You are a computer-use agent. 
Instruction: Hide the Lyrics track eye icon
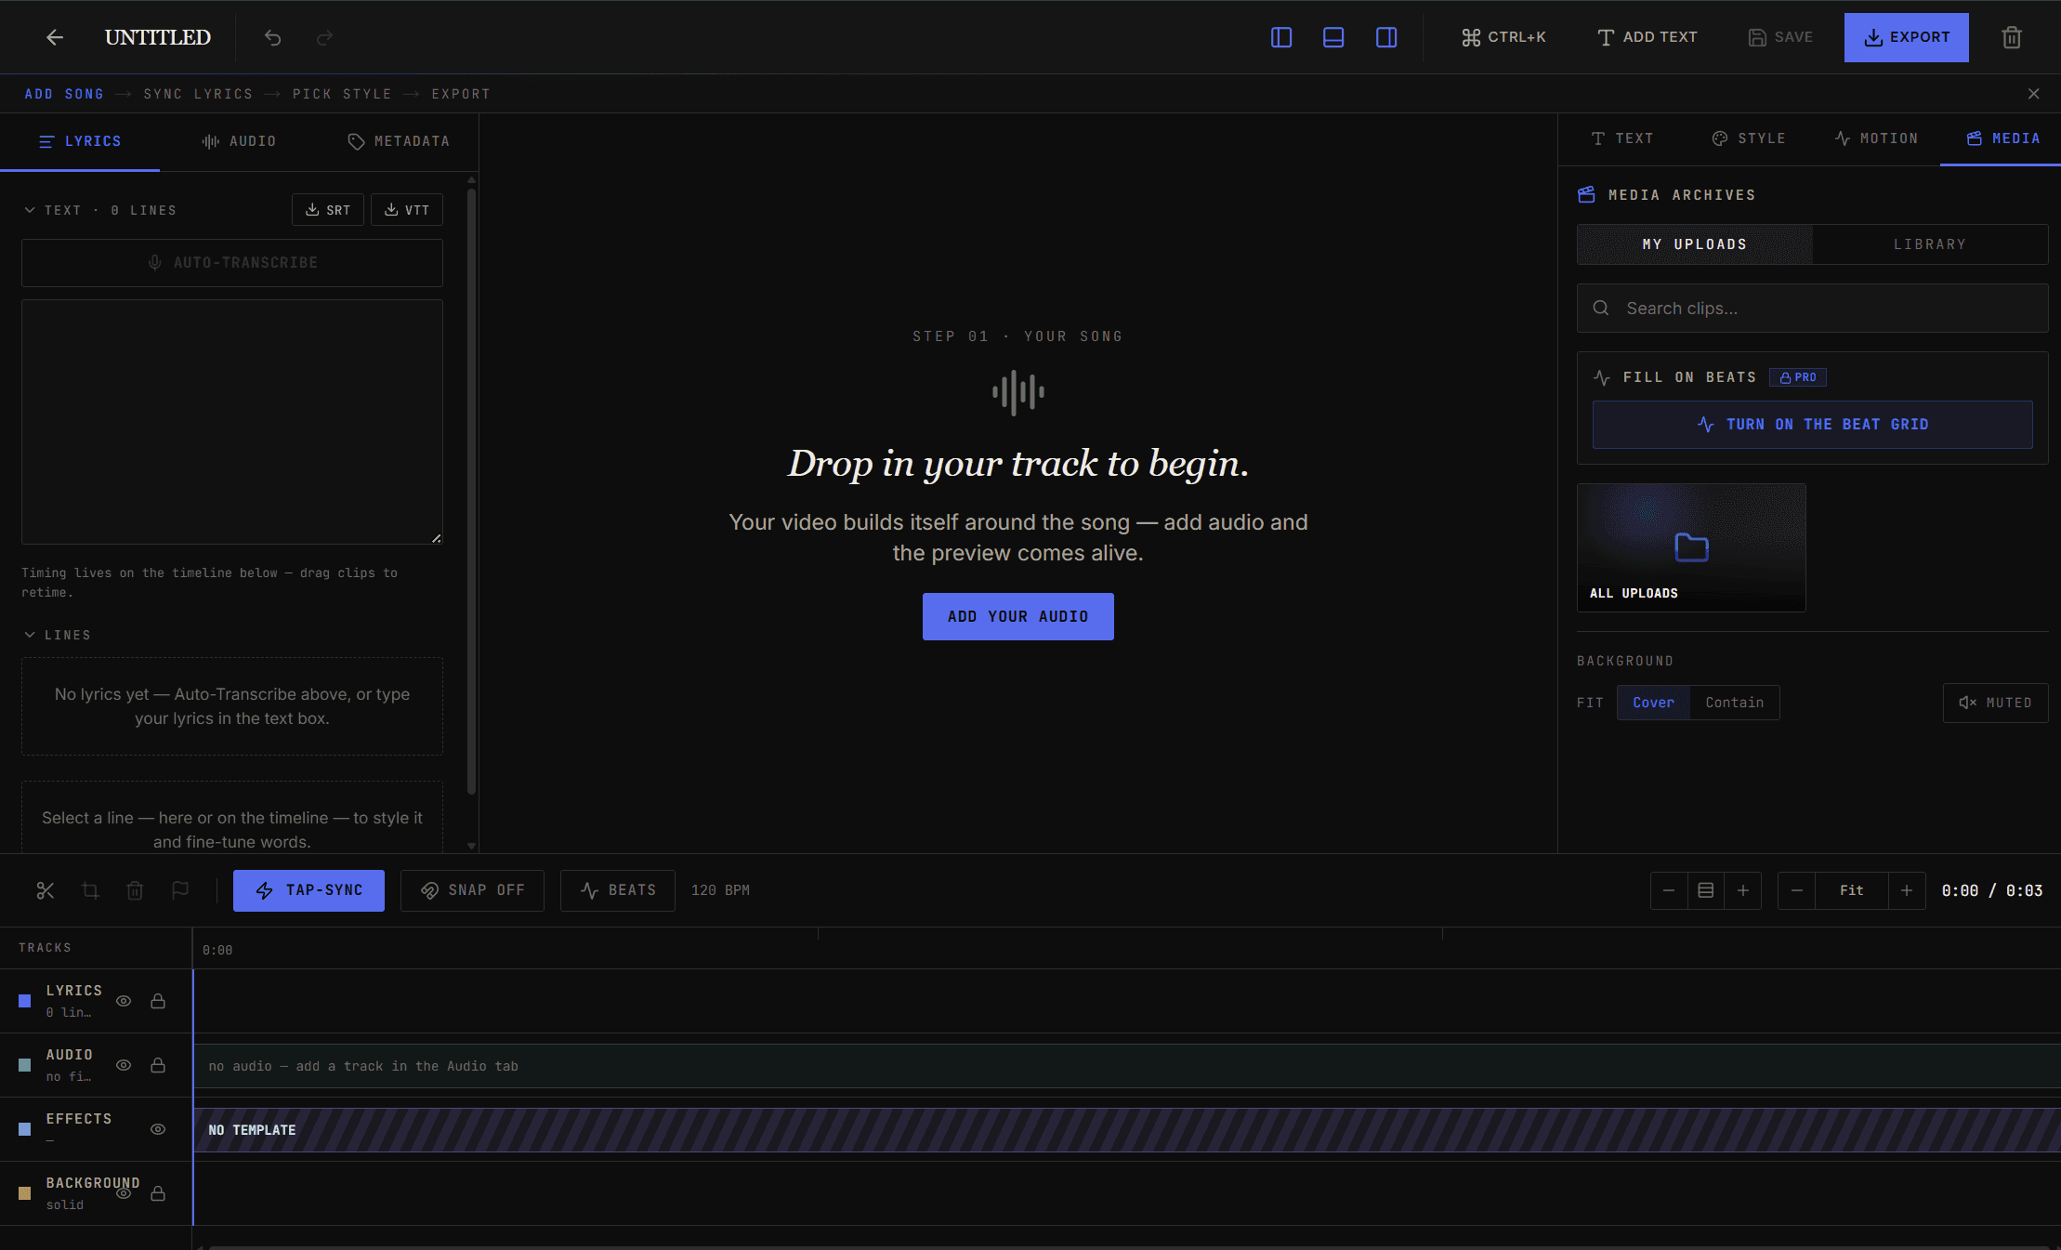point(124,1001)
